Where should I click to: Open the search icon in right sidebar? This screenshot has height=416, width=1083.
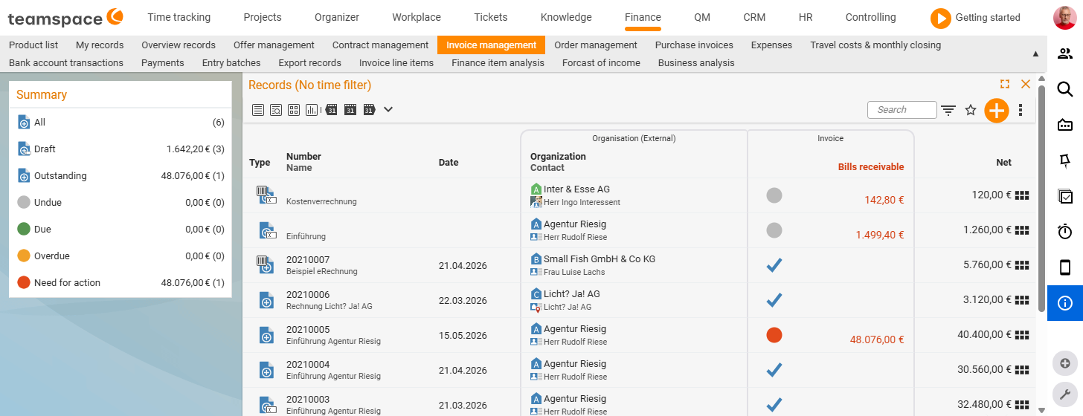click(1065, 89)
